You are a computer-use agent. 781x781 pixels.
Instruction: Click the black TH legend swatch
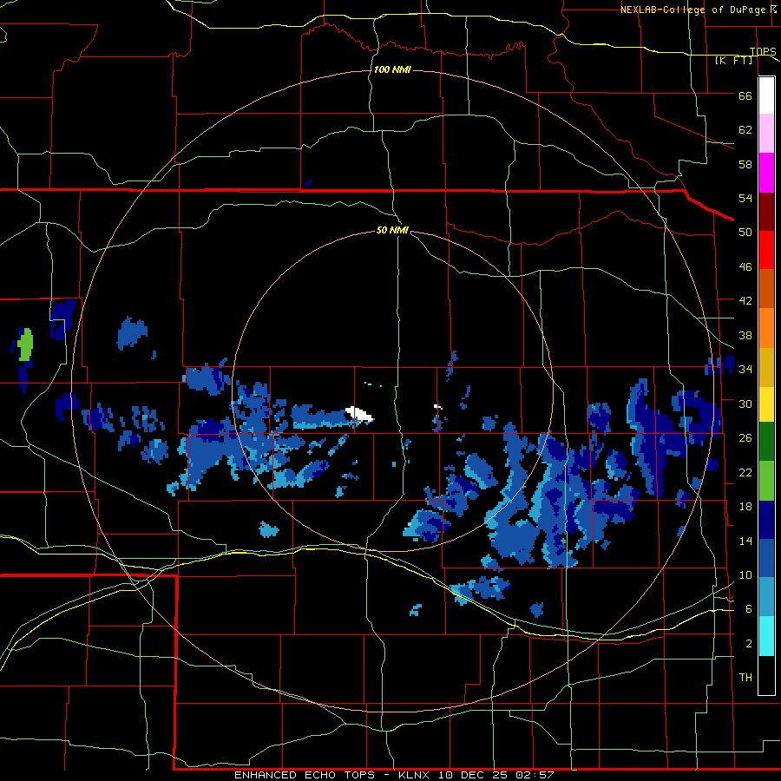tap(766, 675)
